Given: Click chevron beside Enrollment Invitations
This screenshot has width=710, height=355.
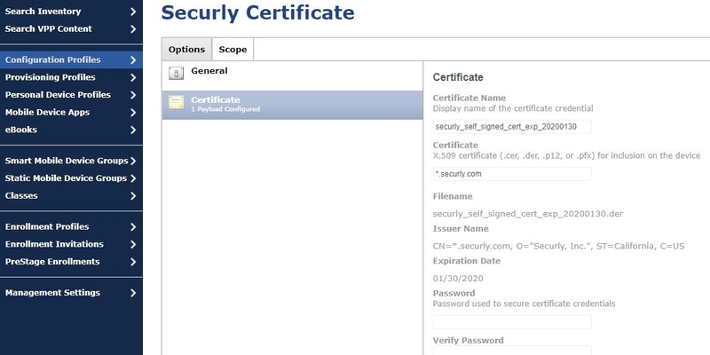Looking at the screenshot, I should tap(133, 245).
